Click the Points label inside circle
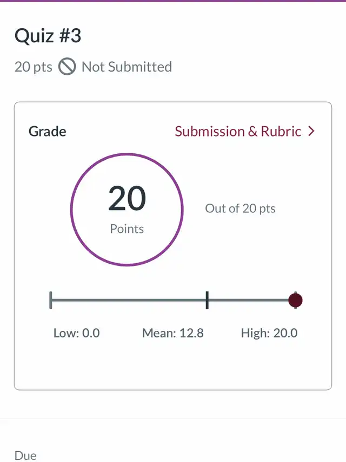Screen dimensions: 346x462 click(127, 229)
